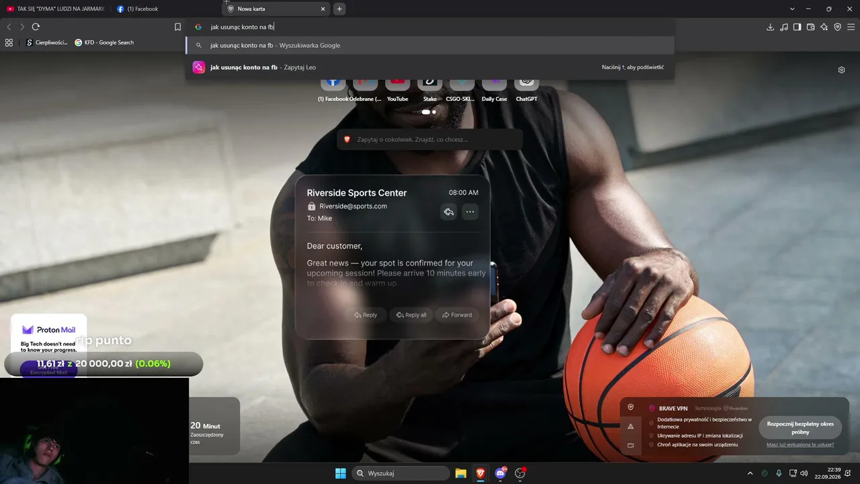Select the Wyszukiwarka Google search suggestion

click(430, 46)
